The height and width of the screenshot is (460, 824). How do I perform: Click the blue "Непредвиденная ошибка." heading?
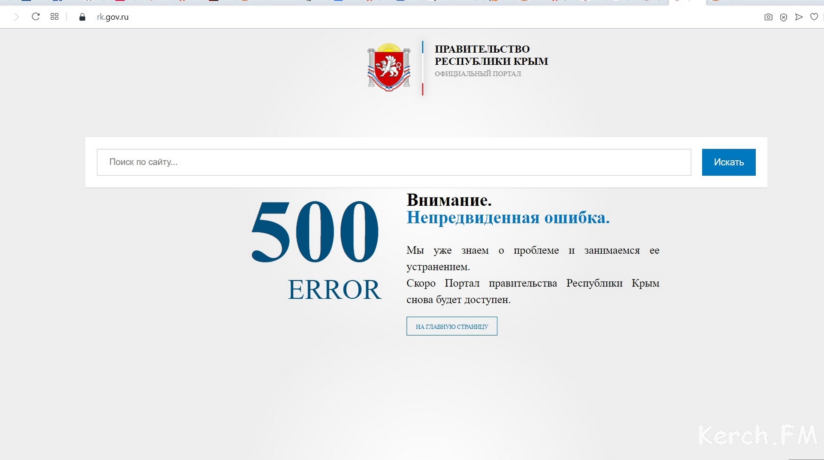pos(508,218)
